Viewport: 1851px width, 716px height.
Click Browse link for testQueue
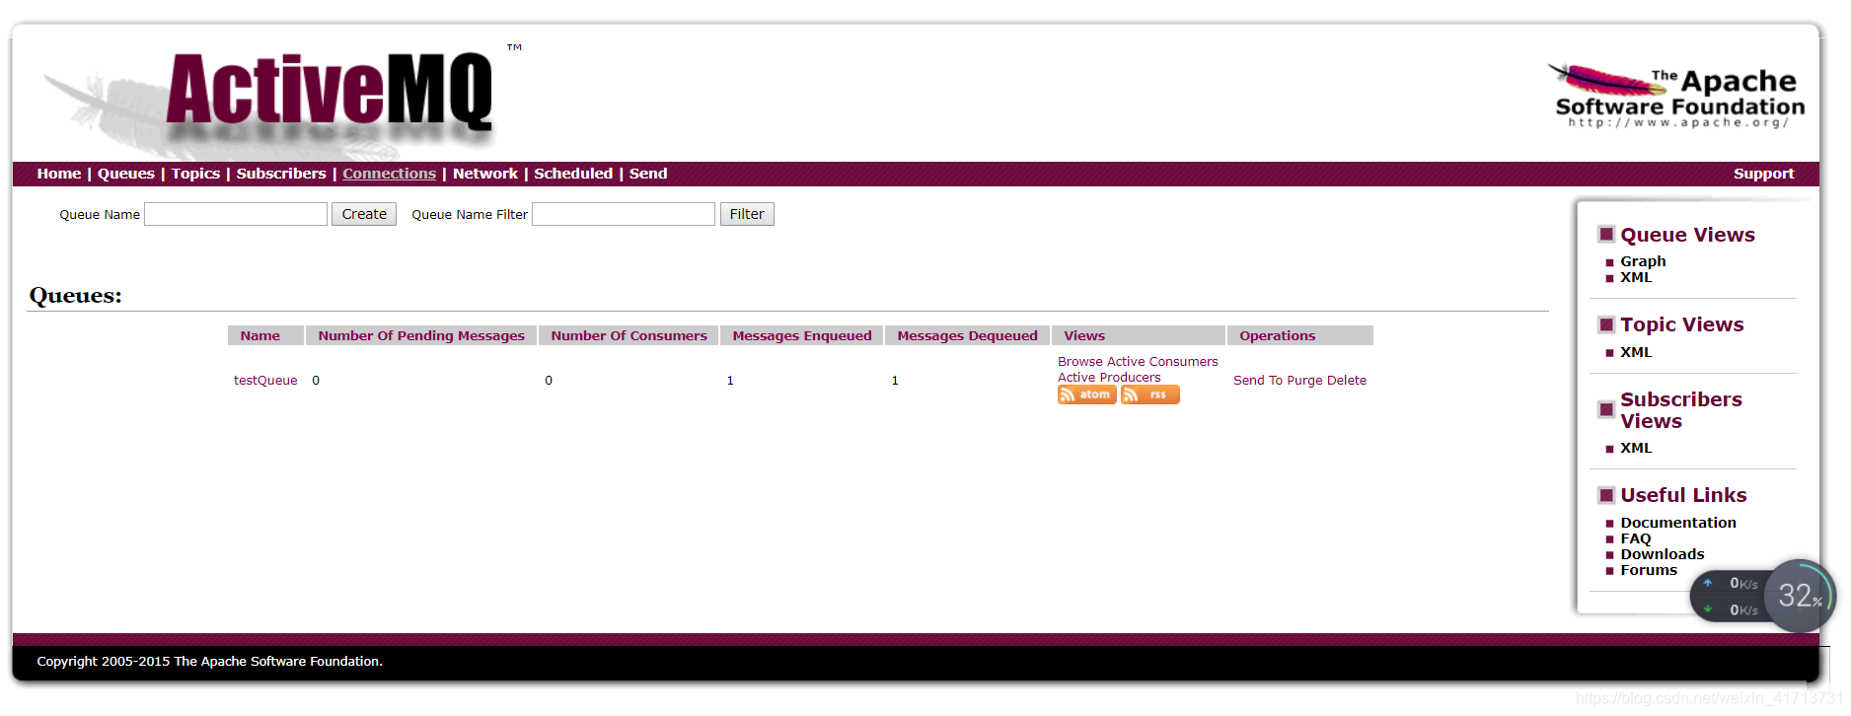(x=1080, y=362)
